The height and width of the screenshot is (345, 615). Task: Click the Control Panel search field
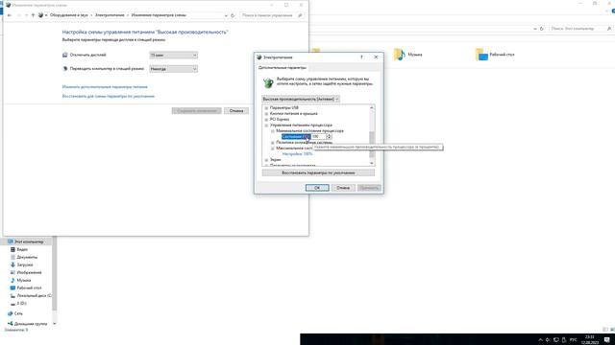pos(271,15)
